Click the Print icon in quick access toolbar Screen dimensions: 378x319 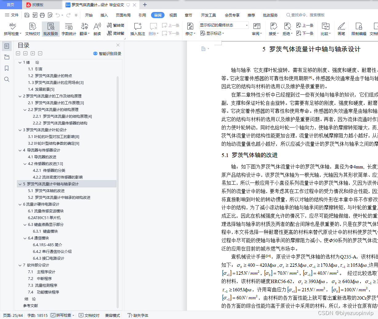point(42,15)
